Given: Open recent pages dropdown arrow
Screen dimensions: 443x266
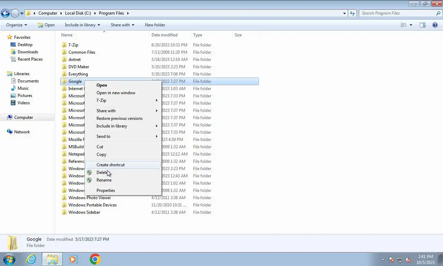Looking at the screenshot, I should (22, 14).
